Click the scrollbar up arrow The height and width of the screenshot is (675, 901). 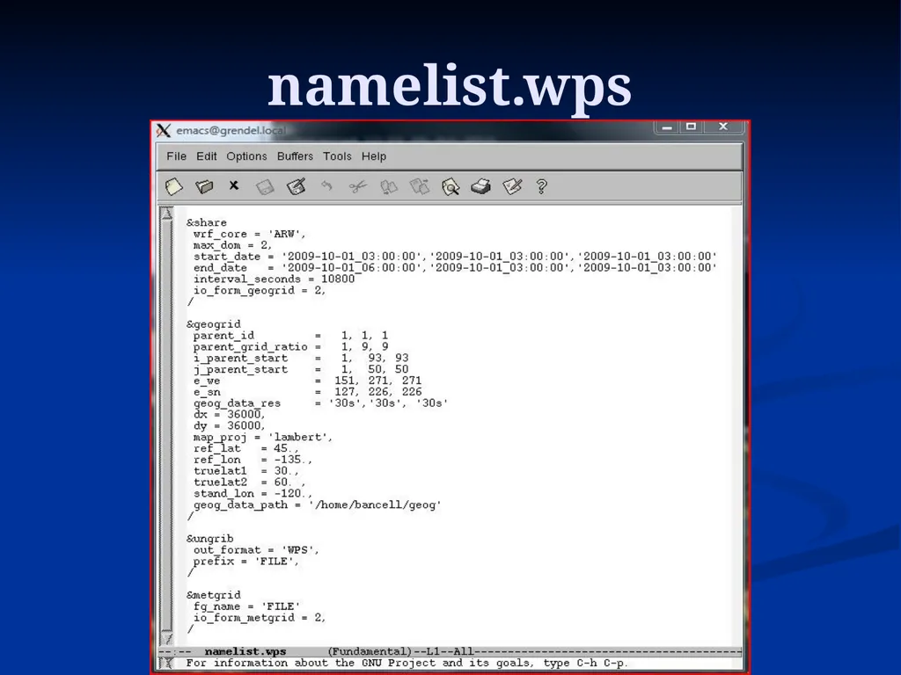coord(166,214)
